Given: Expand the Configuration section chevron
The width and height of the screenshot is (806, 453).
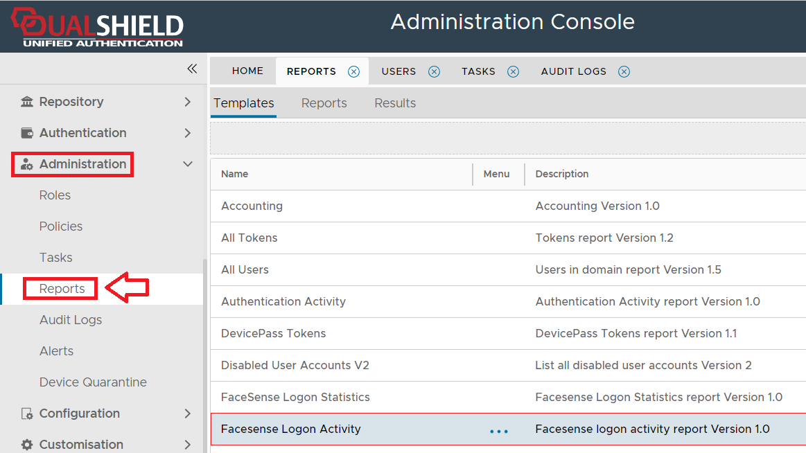Looking at the screenshot, I should pos(187,414).
